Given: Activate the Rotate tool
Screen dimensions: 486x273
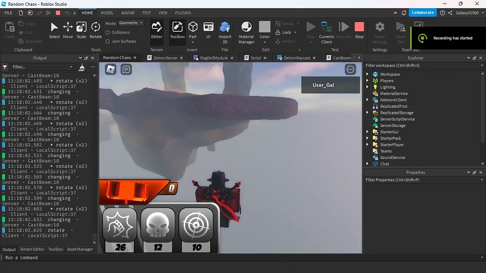Looking at the screenshot, I should click(x=95, y=30).
